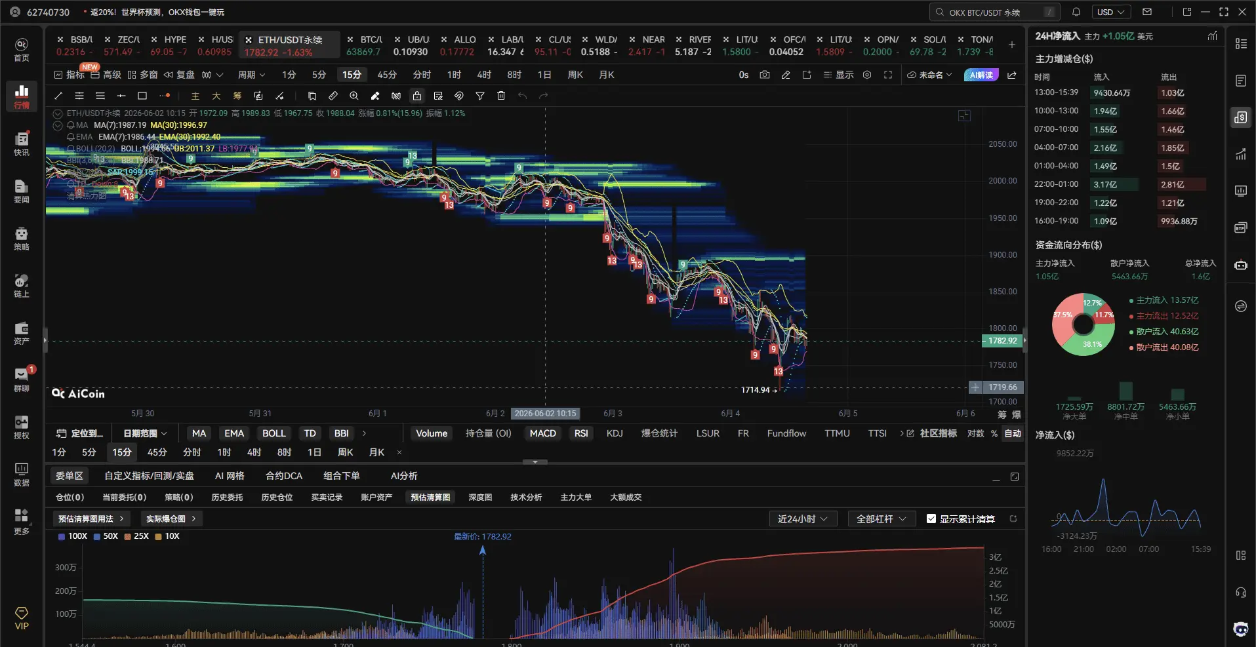Screen dimensions: 1256x647
Task: Open the 日期范围 date range dropdown
Action: point(145,433)
